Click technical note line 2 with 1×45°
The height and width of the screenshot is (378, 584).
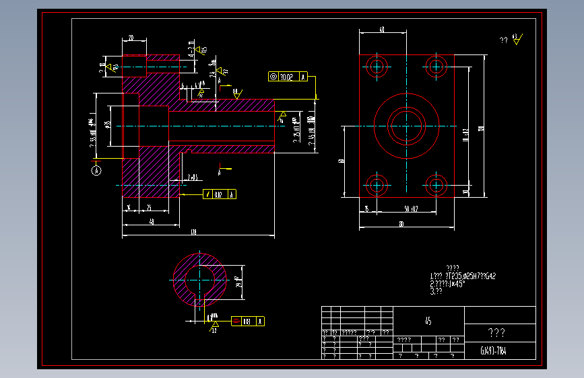(447, 284)
